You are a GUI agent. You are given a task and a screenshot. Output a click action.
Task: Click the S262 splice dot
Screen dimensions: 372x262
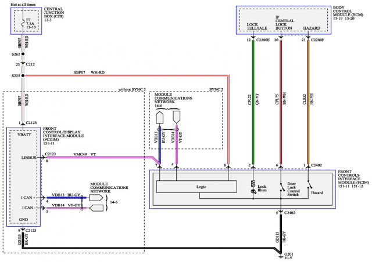click(x=23, y=53)
